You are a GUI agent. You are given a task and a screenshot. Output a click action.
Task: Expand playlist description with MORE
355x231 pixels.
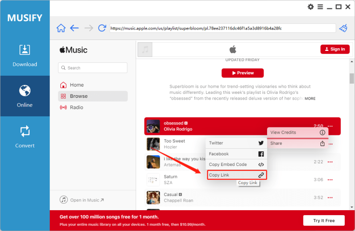pyautogui.click(x=310, y=99)
